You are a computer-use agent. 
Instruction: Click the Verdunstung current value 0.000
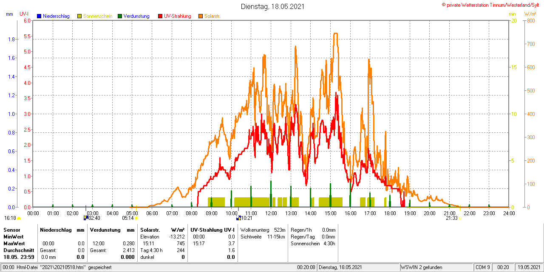click(x=127, y=257)
